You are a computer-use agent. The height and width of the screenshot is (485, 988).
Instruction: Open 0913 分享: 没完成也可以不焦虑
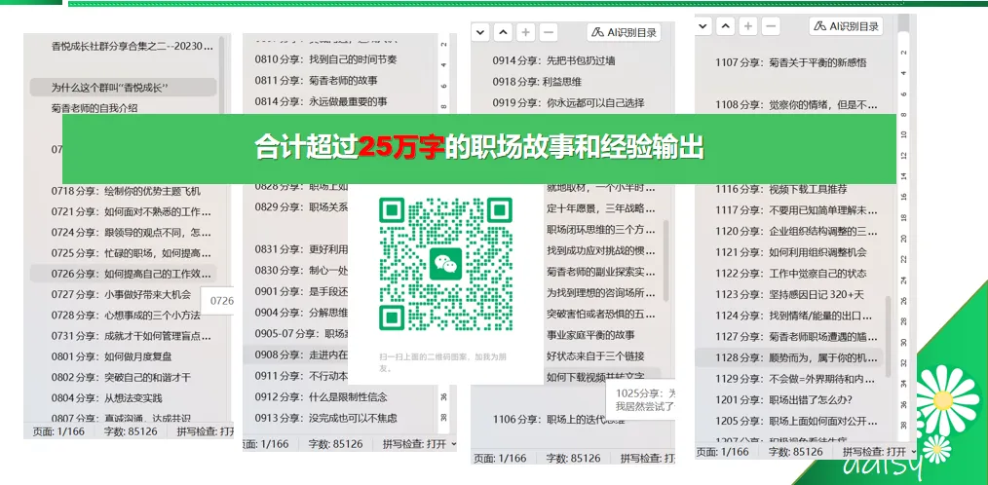pos(325,418)
